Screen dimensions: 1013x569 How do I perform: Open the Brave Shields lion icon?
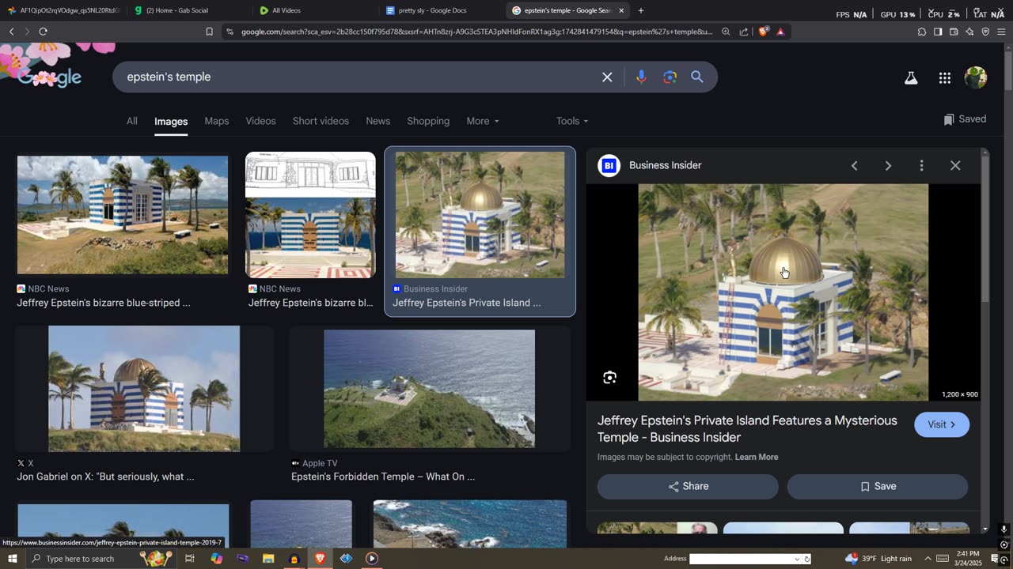tap(763, 32)
